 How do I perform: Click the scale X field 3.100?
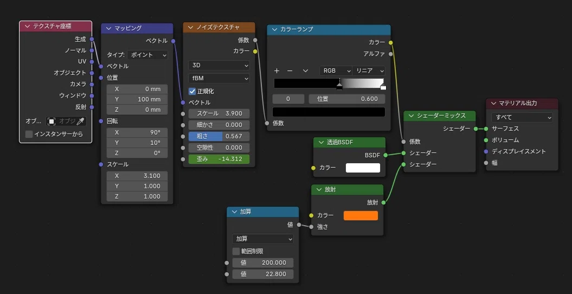pyautogui.click(x=137, y=176)
